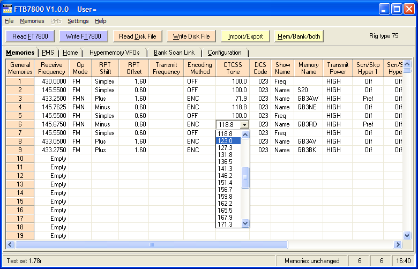Click the Test set 1.78r status text
This screenshot has height=269, width=418.
[x=24, y=261]
